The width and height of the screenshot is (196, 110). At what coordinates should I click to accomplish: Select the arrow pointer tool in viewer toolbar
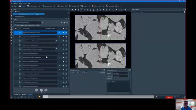pyautogui.click(x=73, y=10)
